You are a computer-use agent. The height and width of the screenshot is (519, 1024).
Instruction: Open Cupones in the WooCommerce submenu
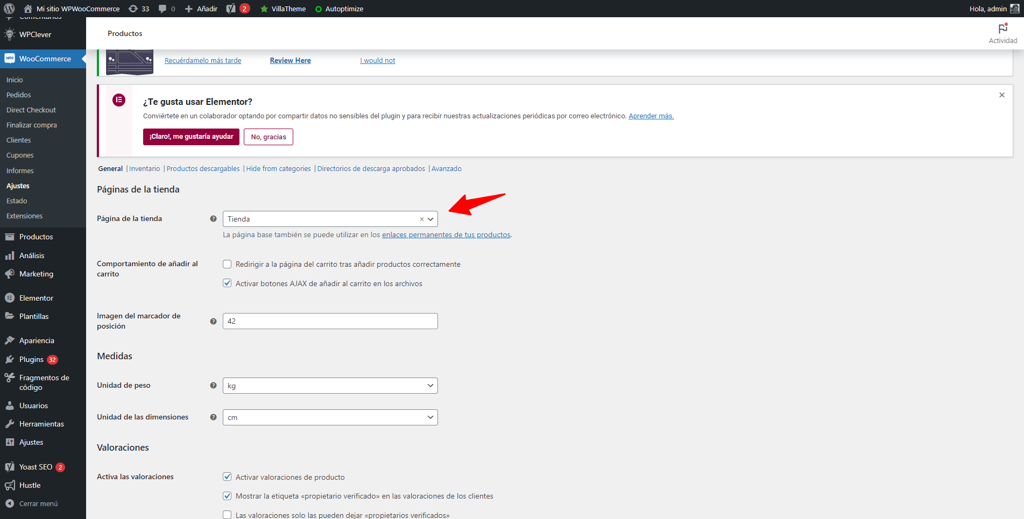(20, 155)
